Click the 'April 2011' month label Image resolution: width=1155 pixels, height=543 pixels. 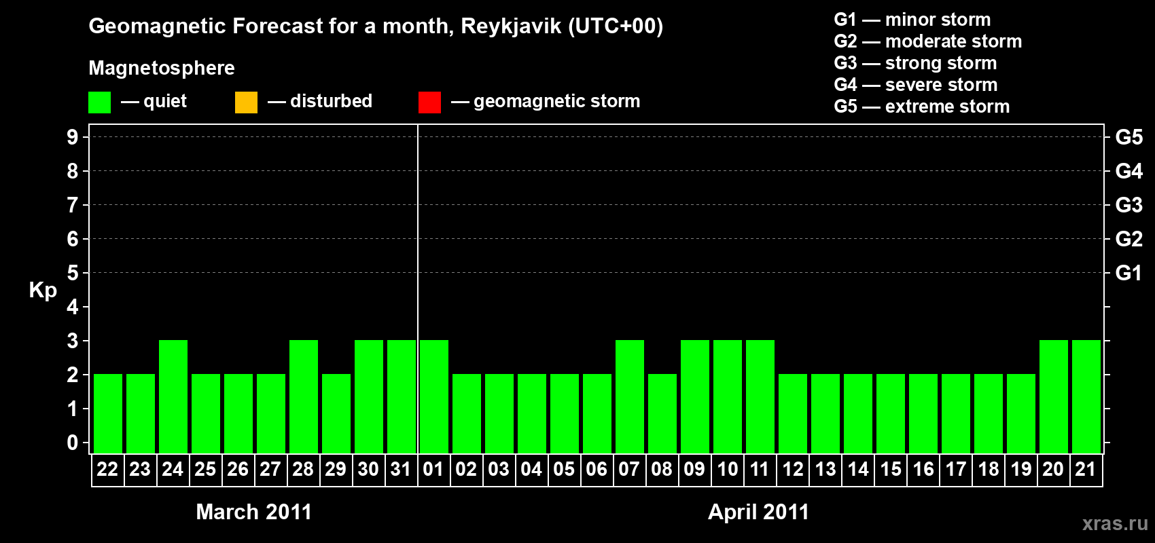tap(759, 512)
